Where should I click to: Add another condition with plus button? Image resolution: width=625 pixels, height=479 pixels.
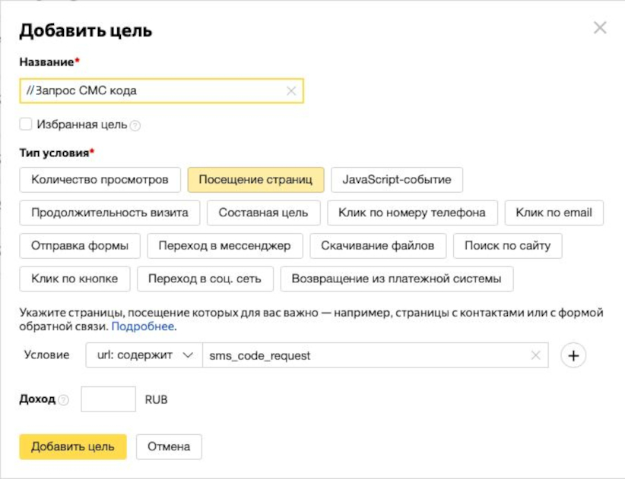point(573,355)
